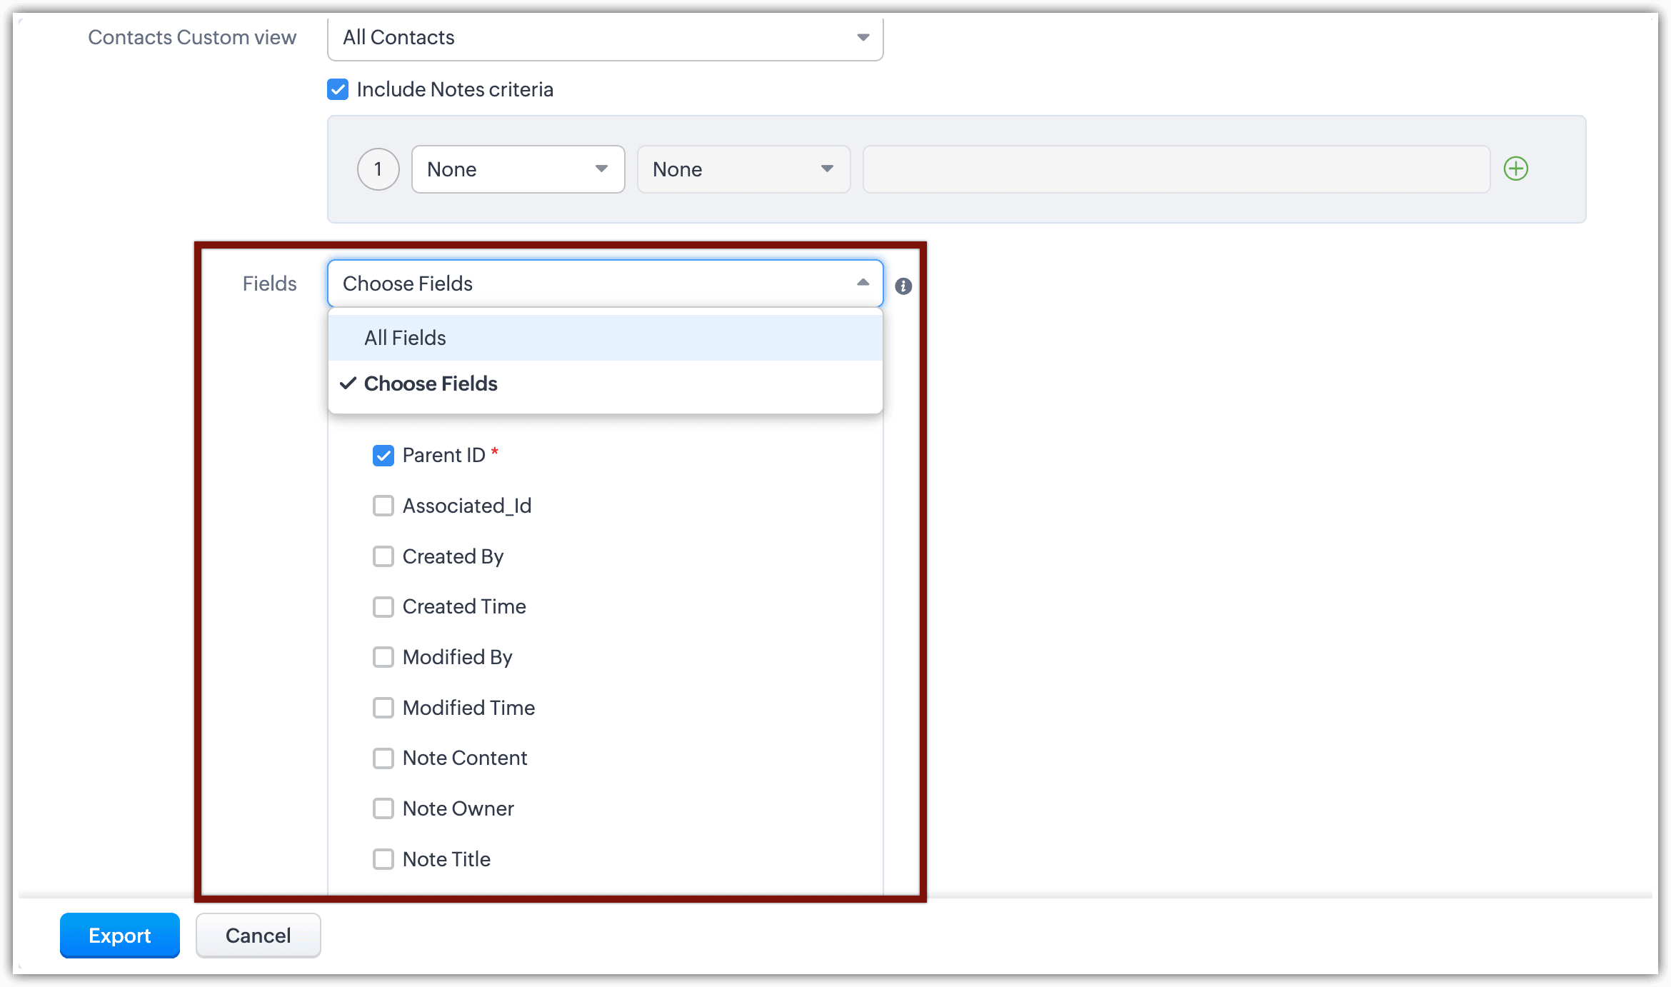
Task: Select the Created Time checkbox
Action: [x=383, y=607]
